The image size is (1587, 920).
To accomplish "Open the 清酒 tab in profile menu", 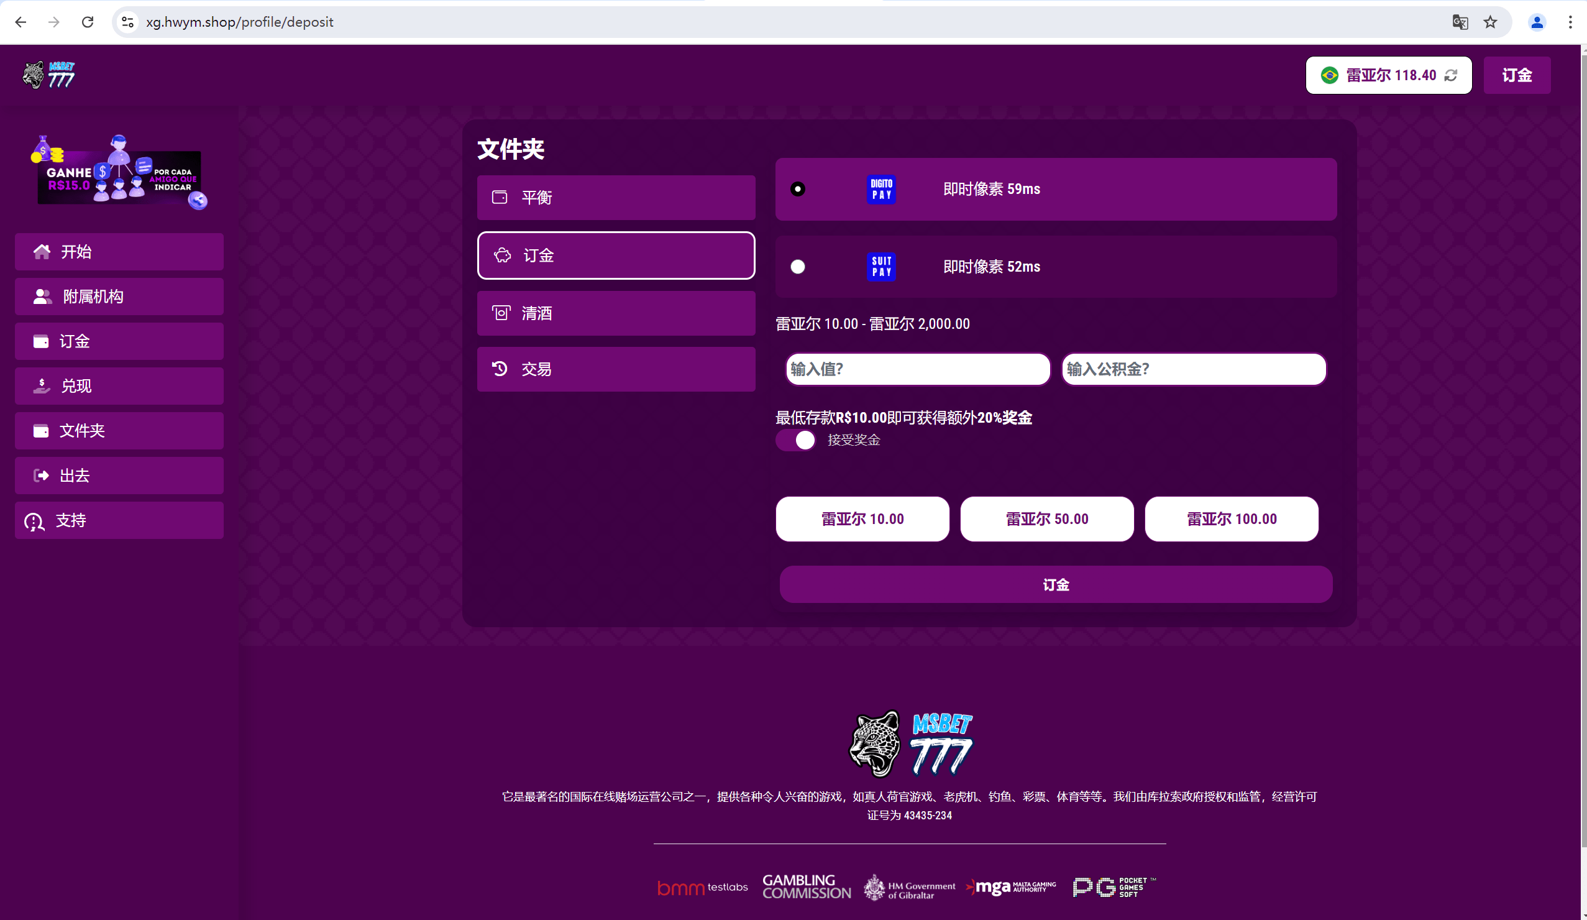I will pyautogui.click(x=615, y=313).
